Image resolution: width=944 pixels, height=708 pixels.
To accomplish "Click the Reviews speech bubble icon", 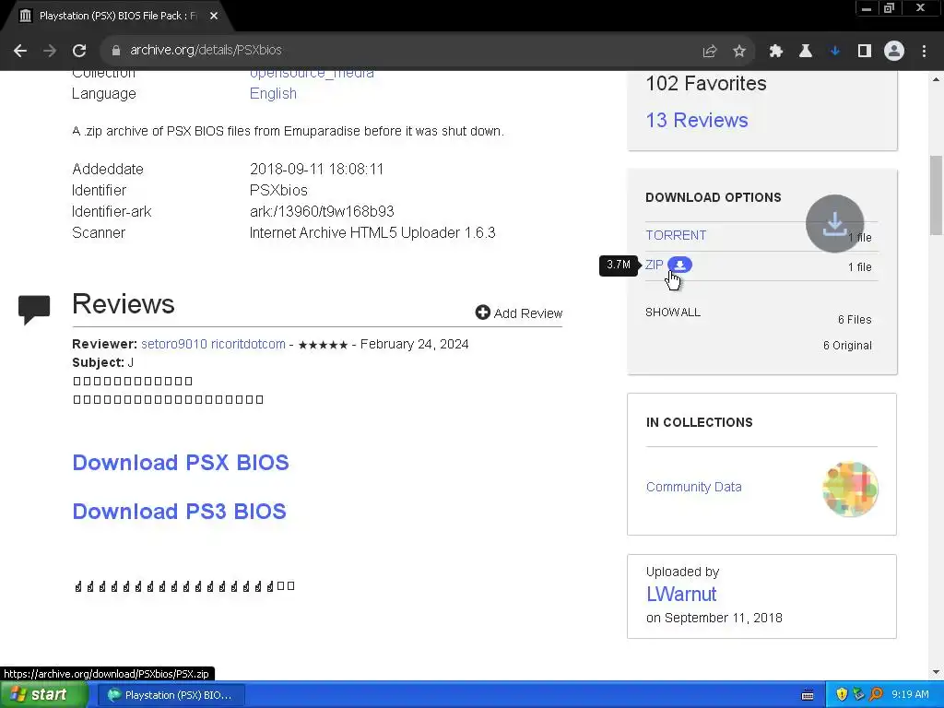I will (x=34, y=310).
